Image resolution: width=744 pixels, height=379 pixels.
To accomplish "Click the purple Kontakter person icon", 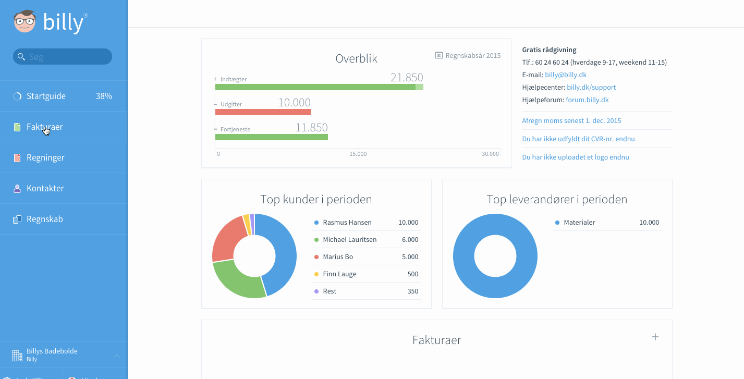I will (17, 189).
